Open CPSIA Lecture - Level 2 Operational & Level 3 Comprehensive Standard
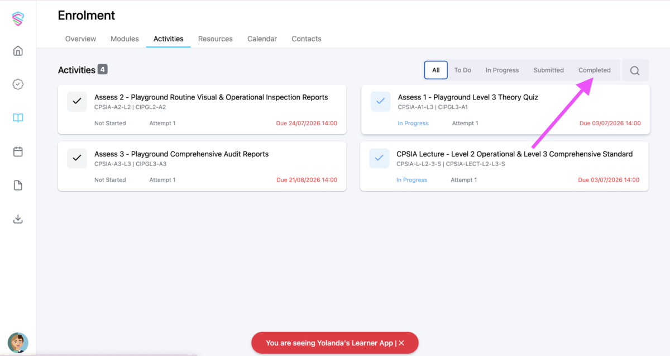 504,167
